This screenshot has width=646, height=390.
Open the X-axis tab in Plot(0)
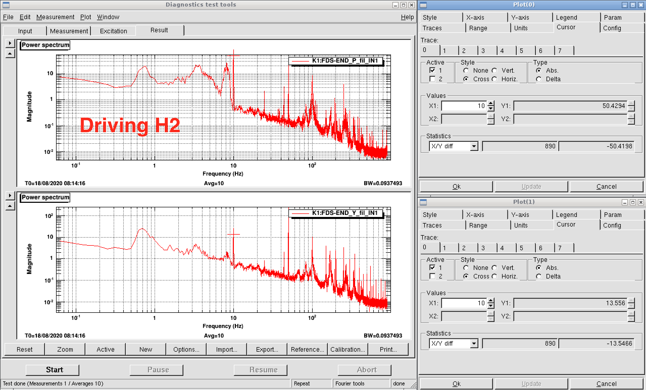[486, 18]
